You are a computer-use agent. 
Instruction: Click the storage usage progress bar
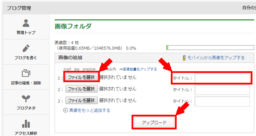click(x=210, y=48)
